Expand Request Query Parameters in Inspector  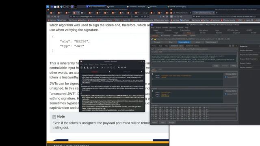(249, 55)
